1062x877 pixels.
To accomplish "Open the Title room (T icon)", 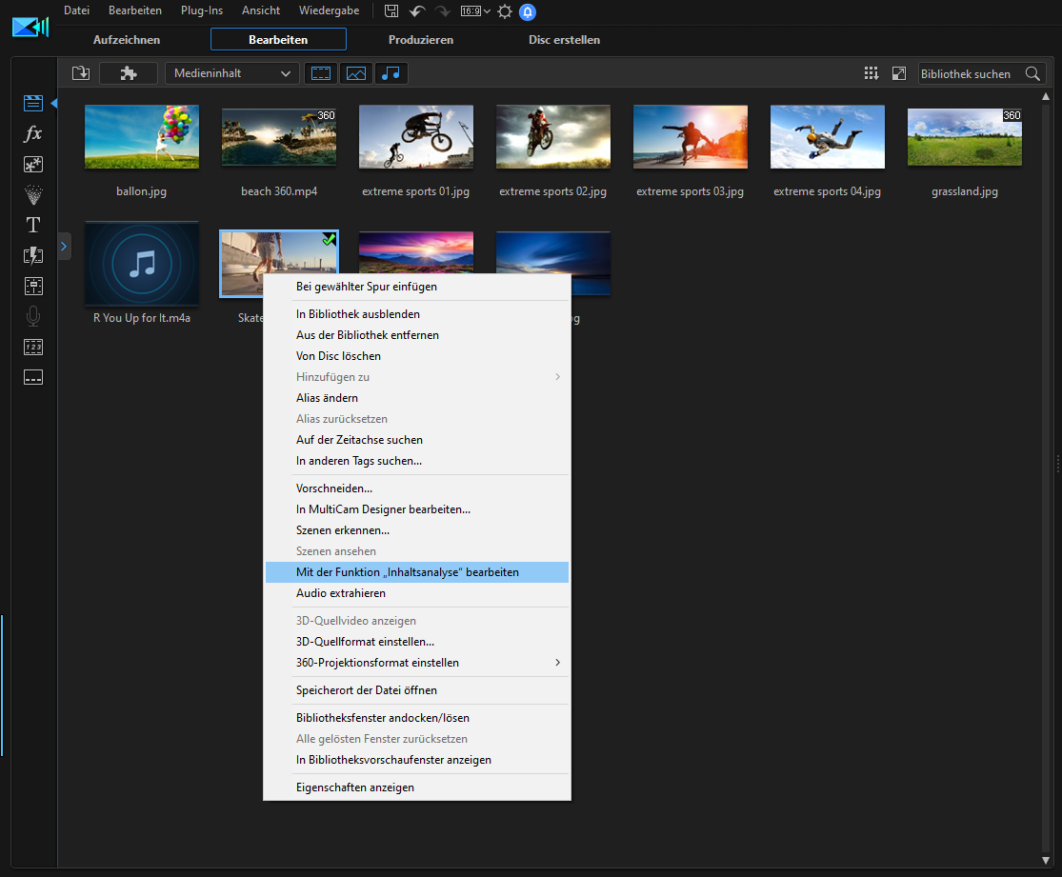I will 33,226.
